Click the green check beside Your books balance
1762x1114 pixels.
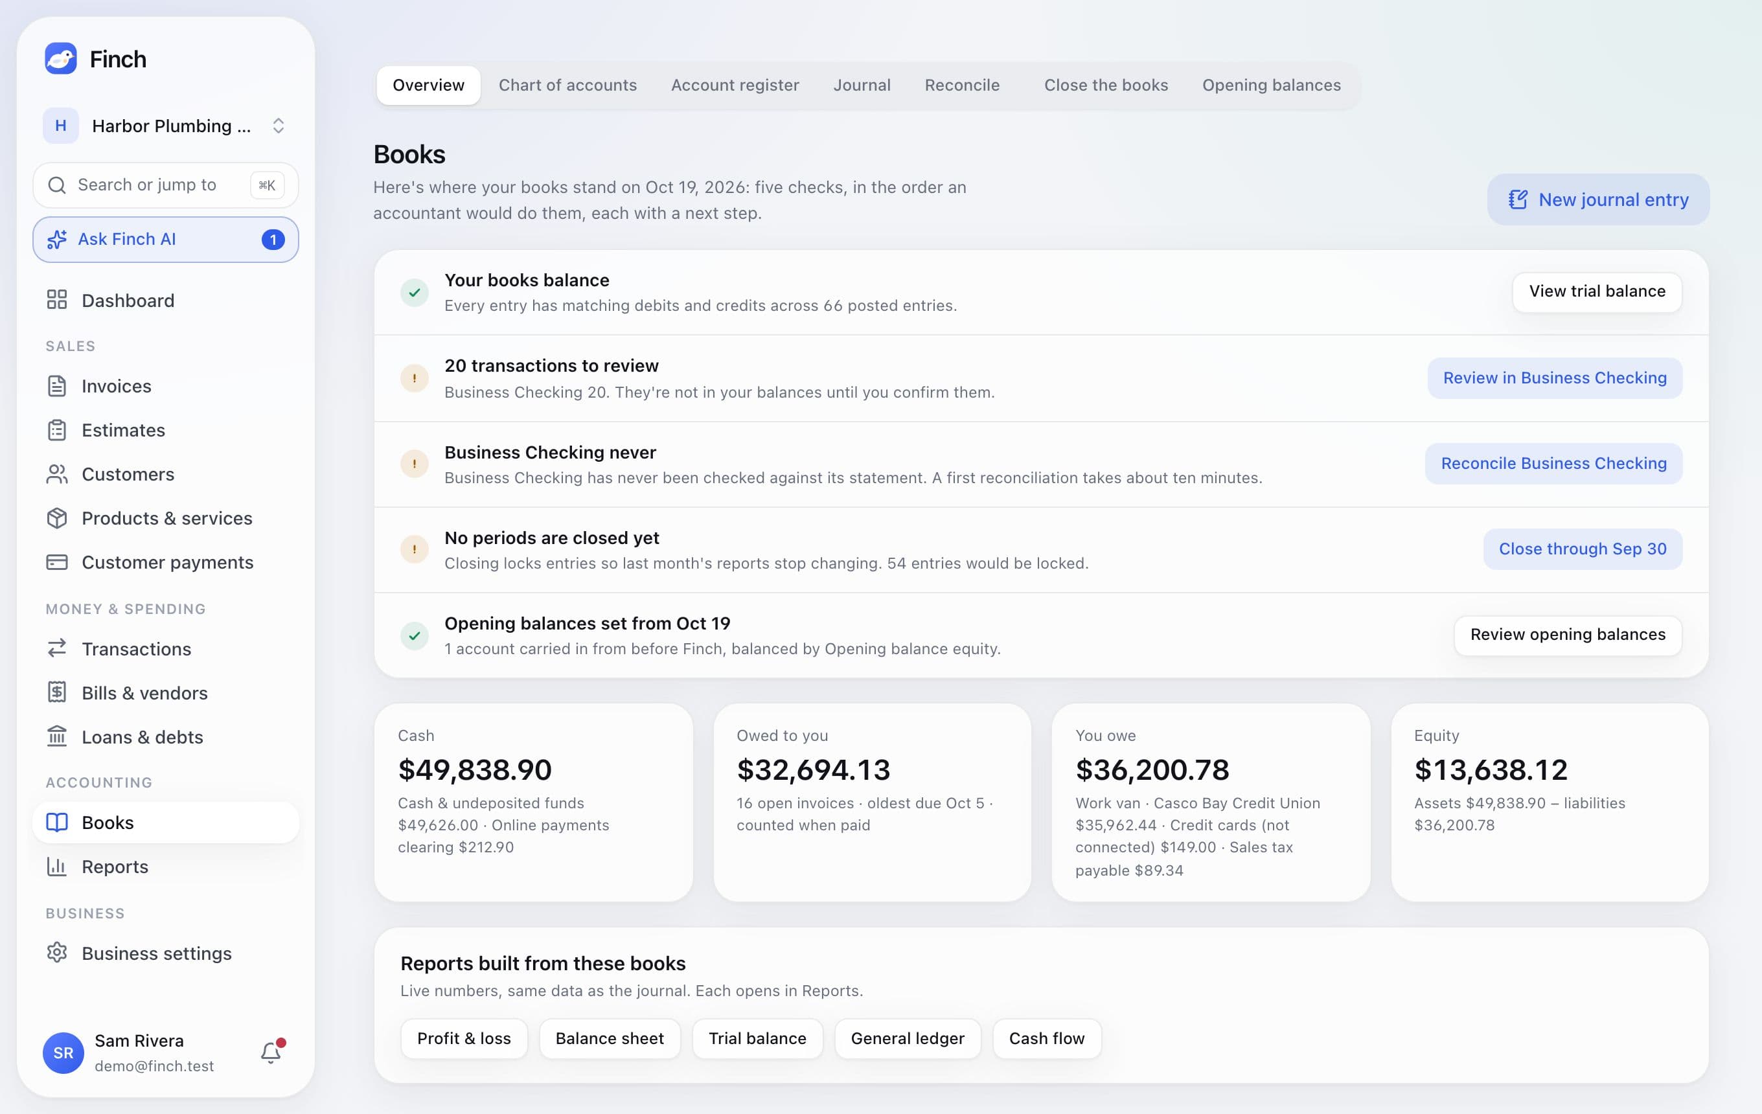414,293
